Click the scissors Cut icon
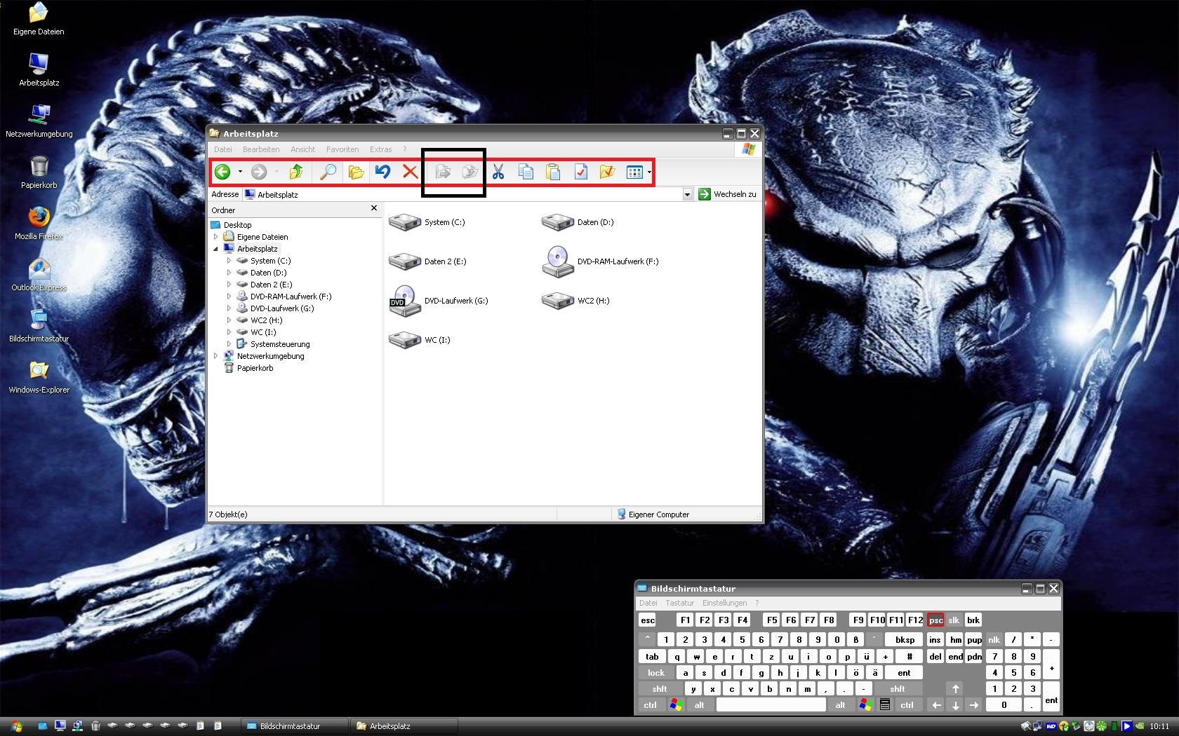This screenshot has width=1179, height=736. click(498, 172)
